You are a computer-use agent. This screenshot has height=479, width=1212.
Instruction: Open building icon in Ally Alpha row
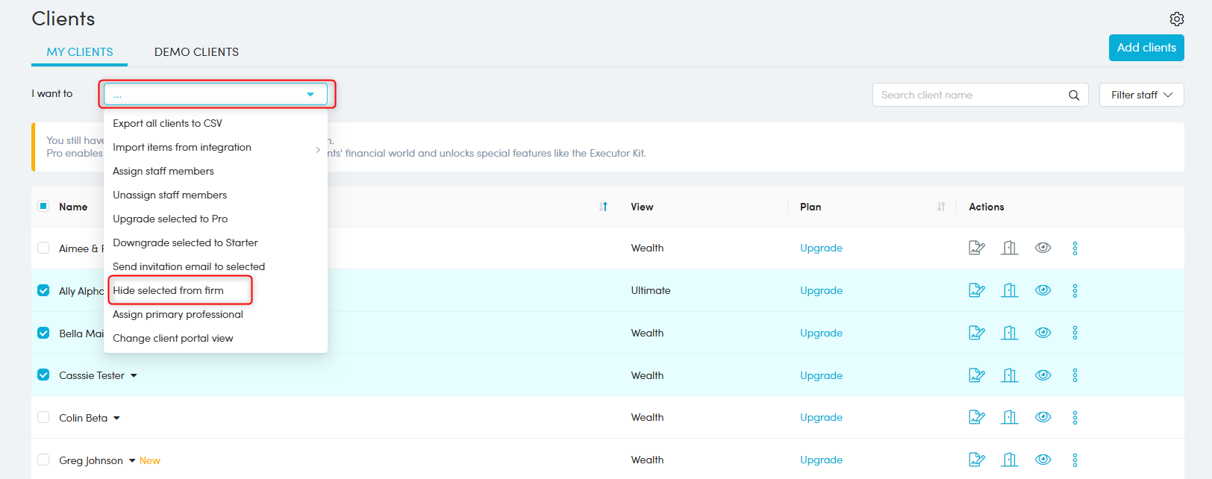(1010, 290)
